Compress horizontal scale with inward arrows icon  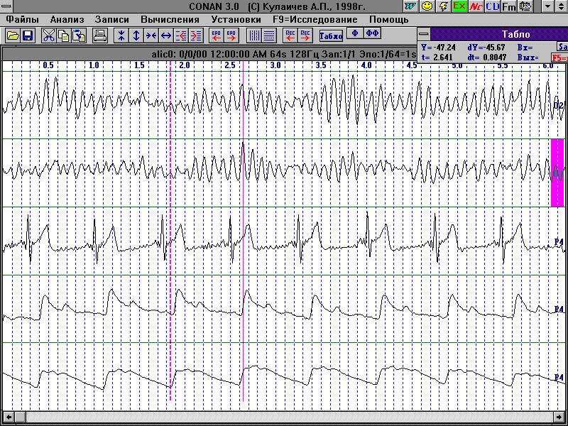click(151, 35)
